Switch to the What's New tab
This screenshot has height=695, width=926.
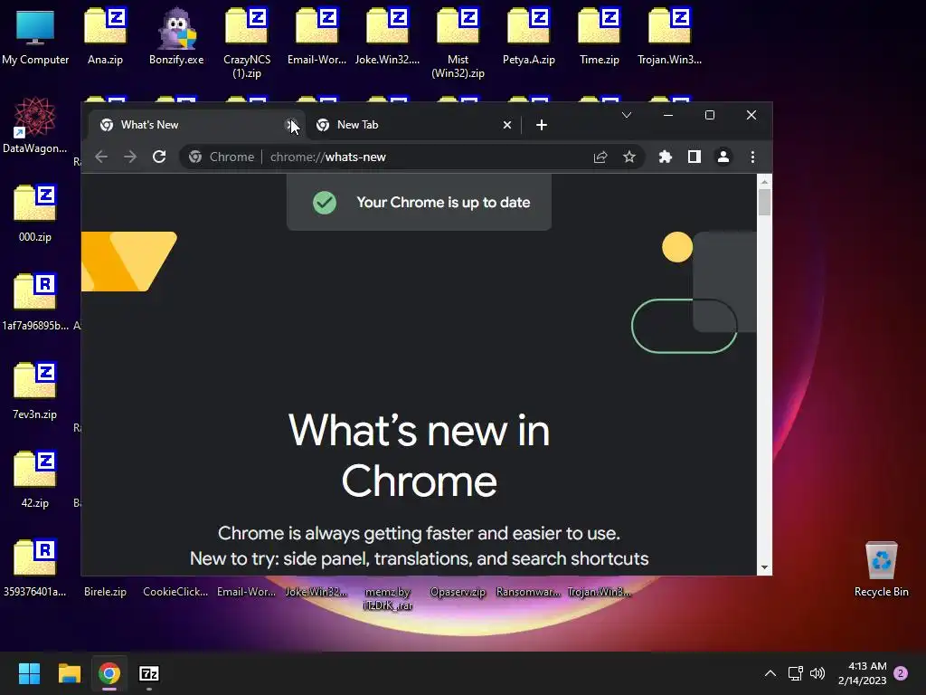click(x=195, y=125)
